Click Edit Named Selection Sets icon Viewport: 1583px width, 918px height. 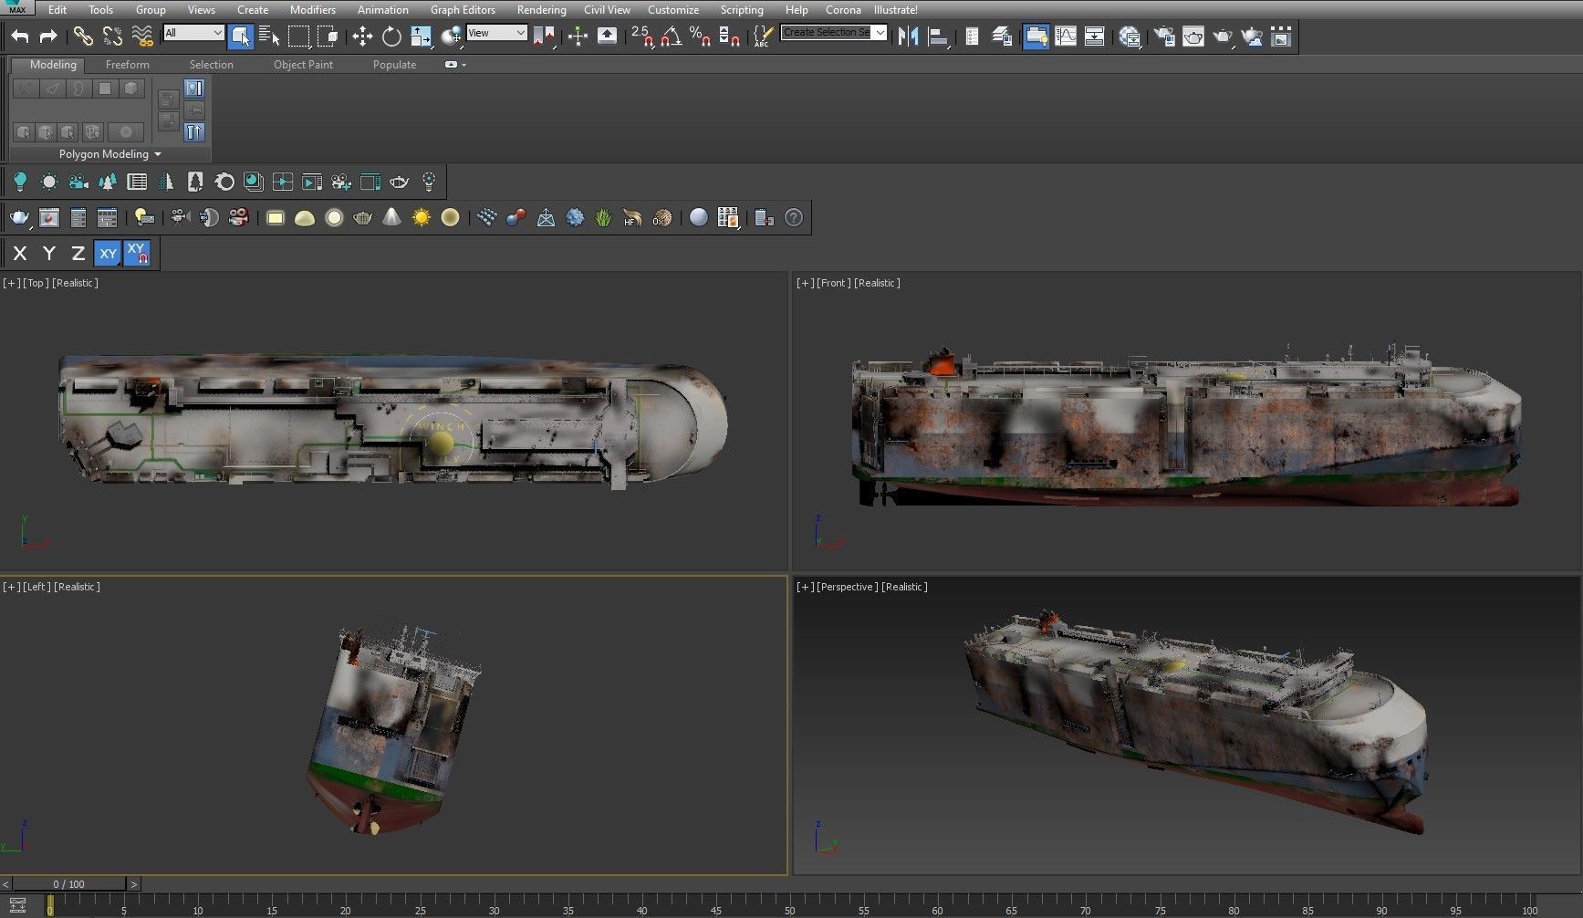click(762, 37)
